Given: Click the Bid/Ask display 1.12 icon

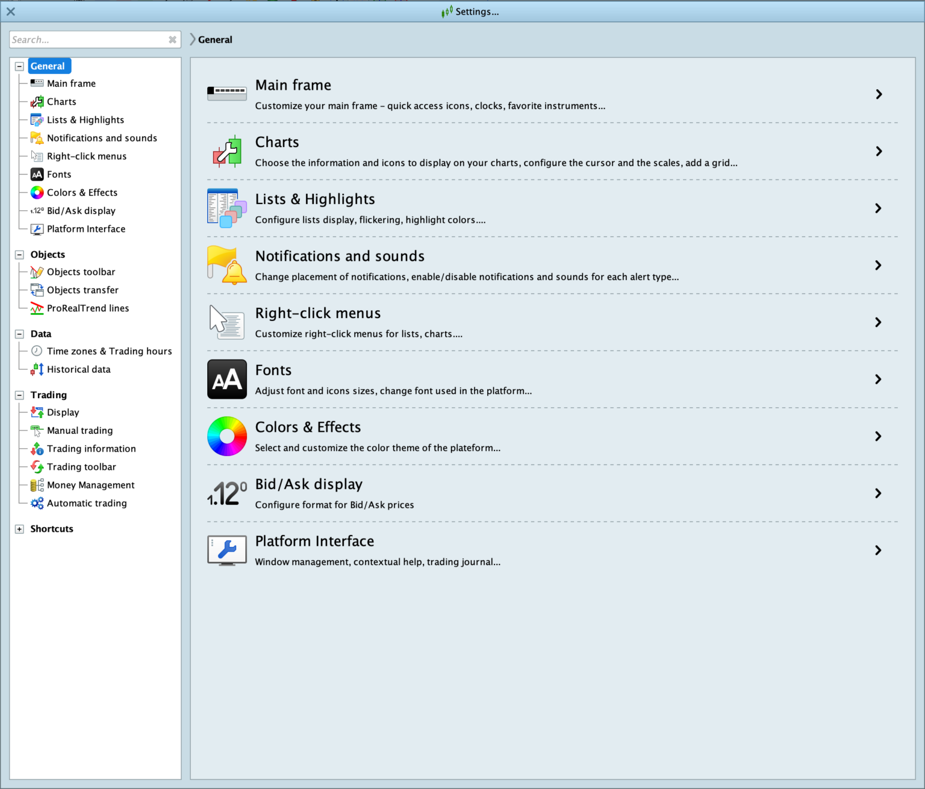Looking at the screenshot, I should click(x=226, y=493).
